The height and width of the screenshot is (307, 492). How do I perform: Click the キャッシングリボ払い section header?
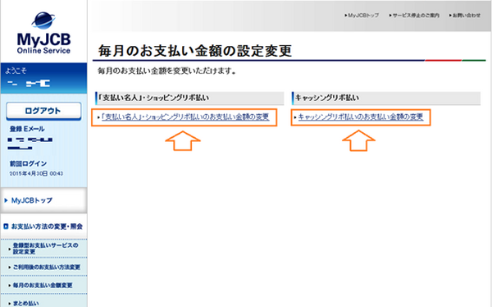point(386,98)
